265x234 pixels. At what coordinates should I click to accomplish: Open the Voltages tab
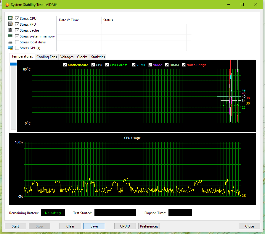67,57
